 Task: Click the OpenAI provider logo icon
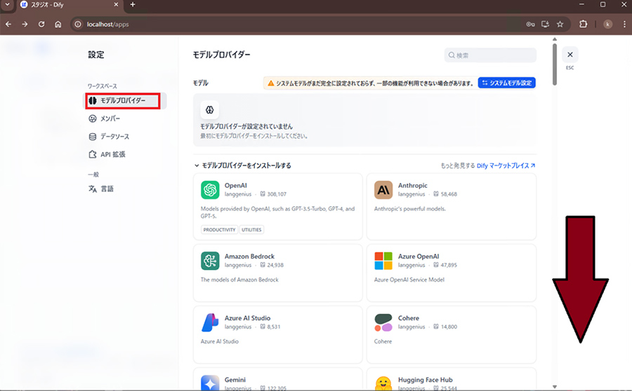[x=210, y=190]
